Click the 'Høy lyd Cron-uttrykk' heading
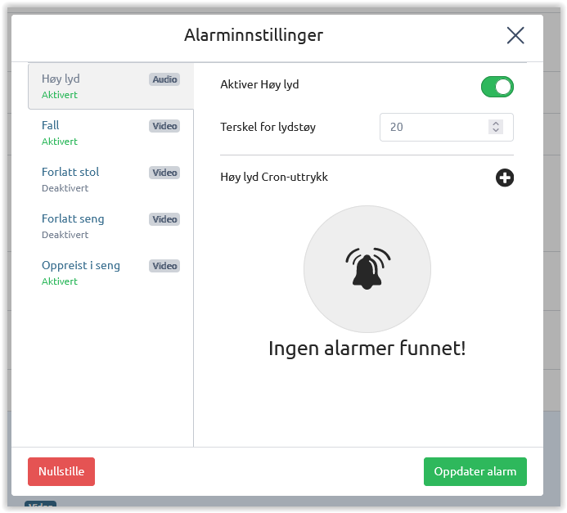567x513 pixels. point(274,177)
